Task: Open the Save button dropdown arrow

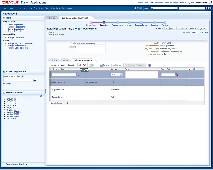Action: (186, 28)
